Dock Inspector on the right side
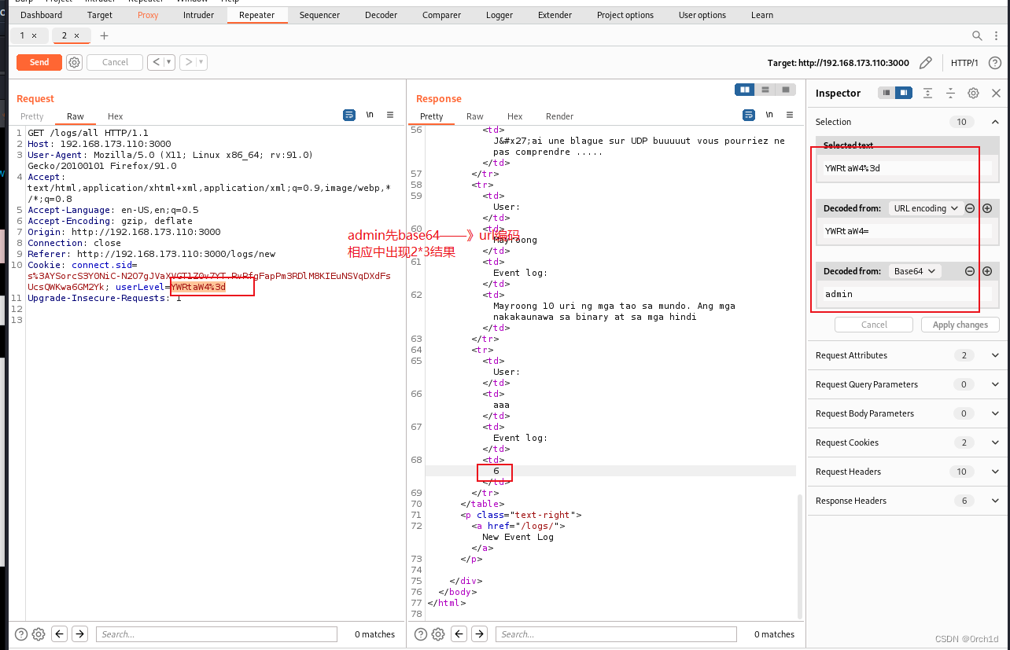The image size is (1010, 650). click(904, 93)
